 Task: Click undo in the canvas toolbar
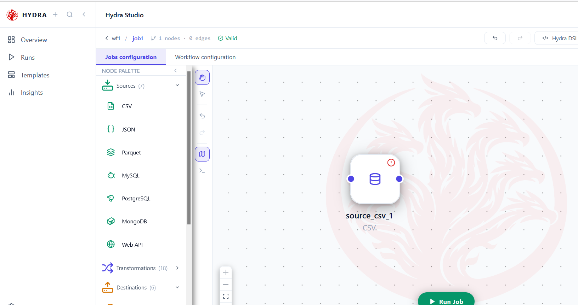pos(202,116)
